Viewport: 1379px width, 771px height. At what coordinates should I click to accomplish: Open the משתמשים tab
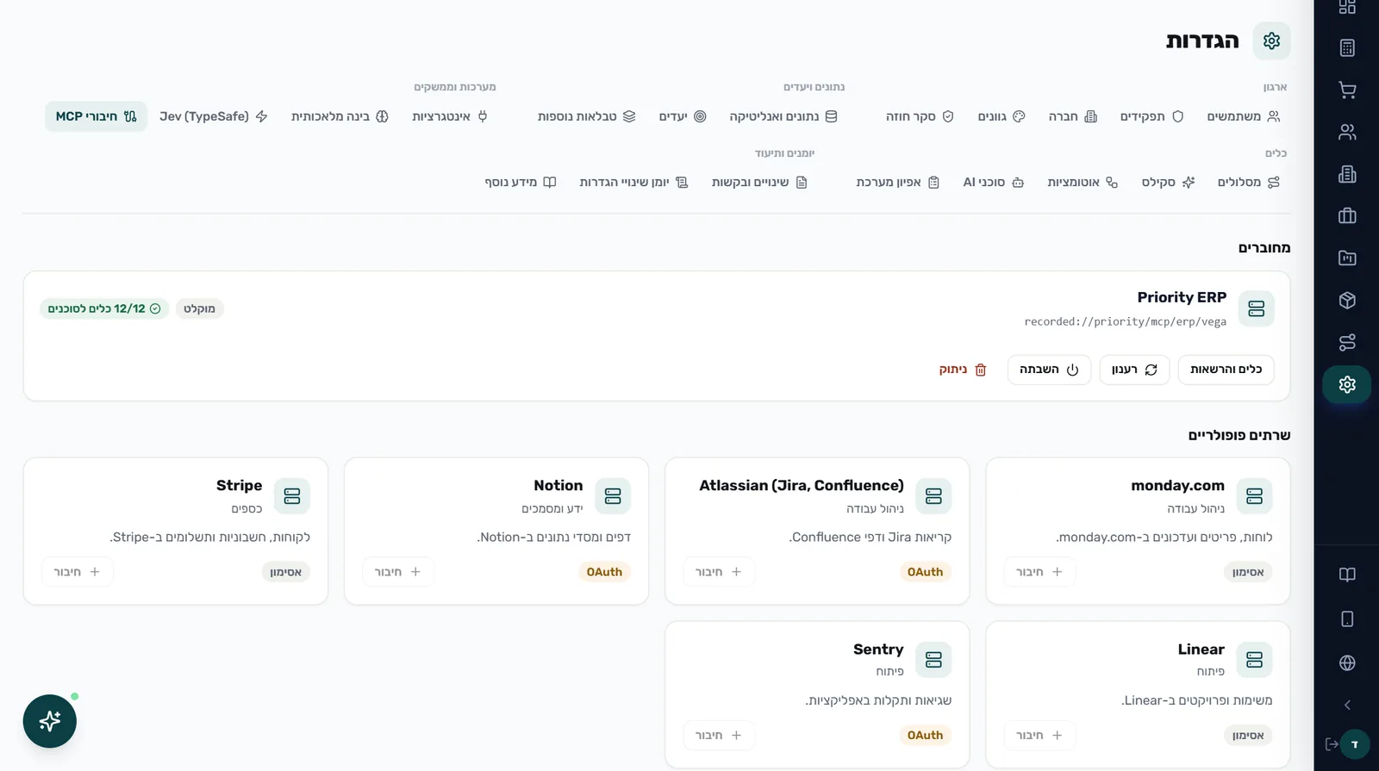[x=1243, y=116]
